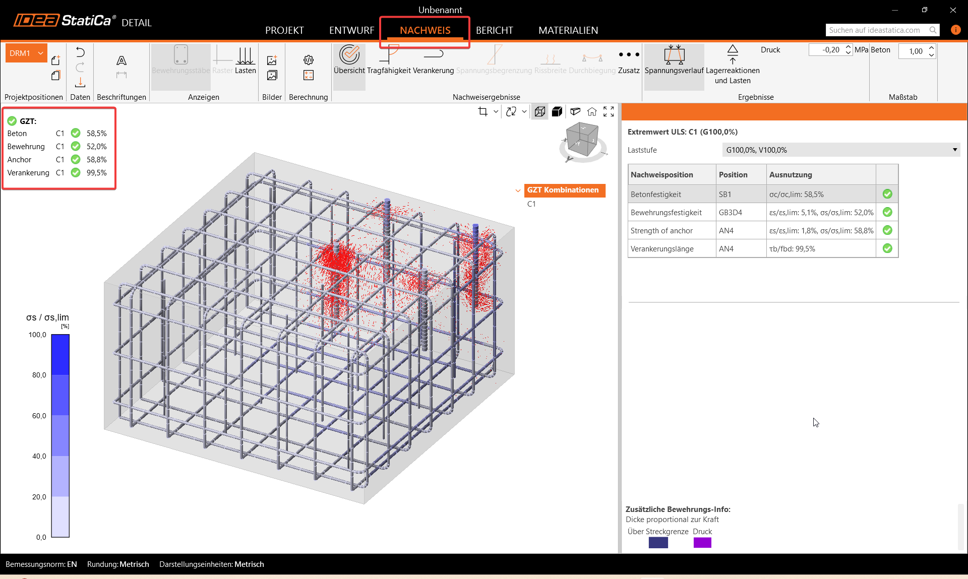Switch to the MATERIALIEN tab
Viewport: 968px width, 579px height.
(568, 30)
